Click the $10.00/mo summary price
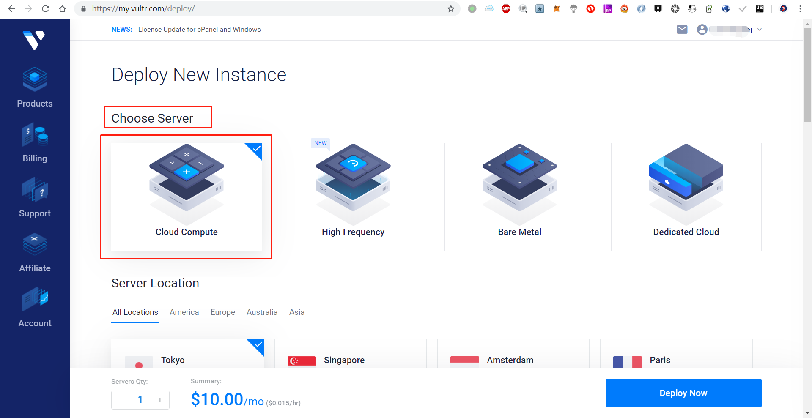Screen dimensions: 812x418 [227, 400]
